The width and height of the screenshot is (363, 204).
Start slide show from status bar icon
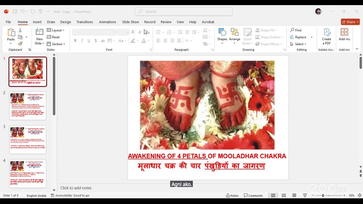click(x=305, y=195)
